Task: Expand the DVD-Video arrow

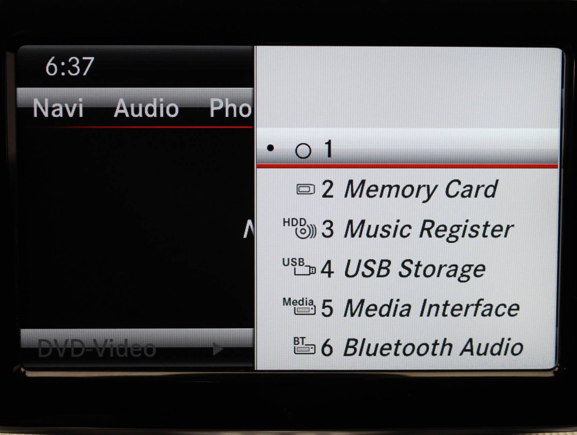Action: (218, 349)
